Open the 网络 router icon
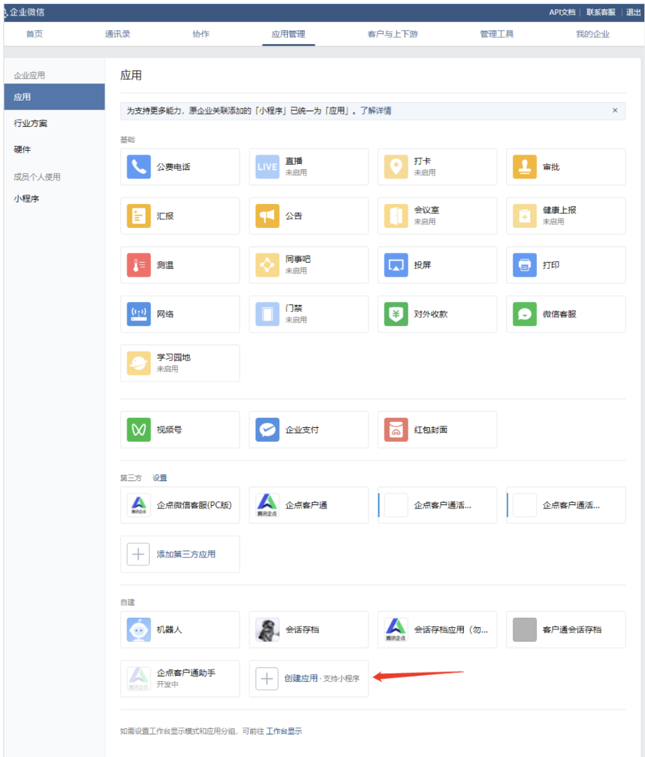Image resolution: width=645 pixels, height=757 pixels. pyautogui.click(x=139, y=315)
